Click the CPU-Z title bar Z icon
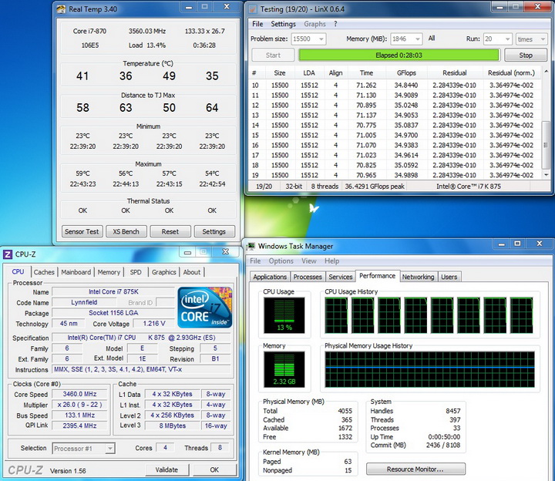555x481 pixels. click(x=8, y=254)
